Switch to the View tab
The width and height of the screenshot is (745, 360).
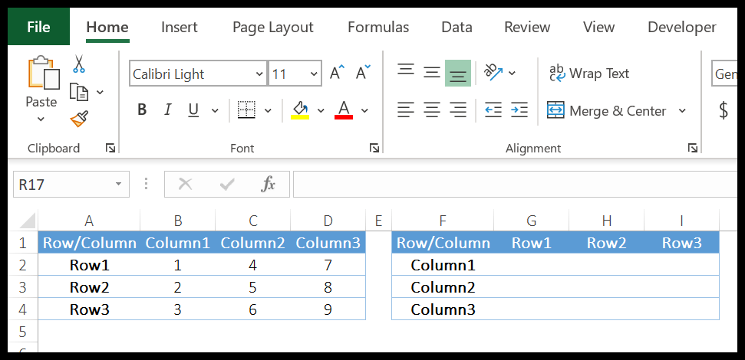pos(598,27)
